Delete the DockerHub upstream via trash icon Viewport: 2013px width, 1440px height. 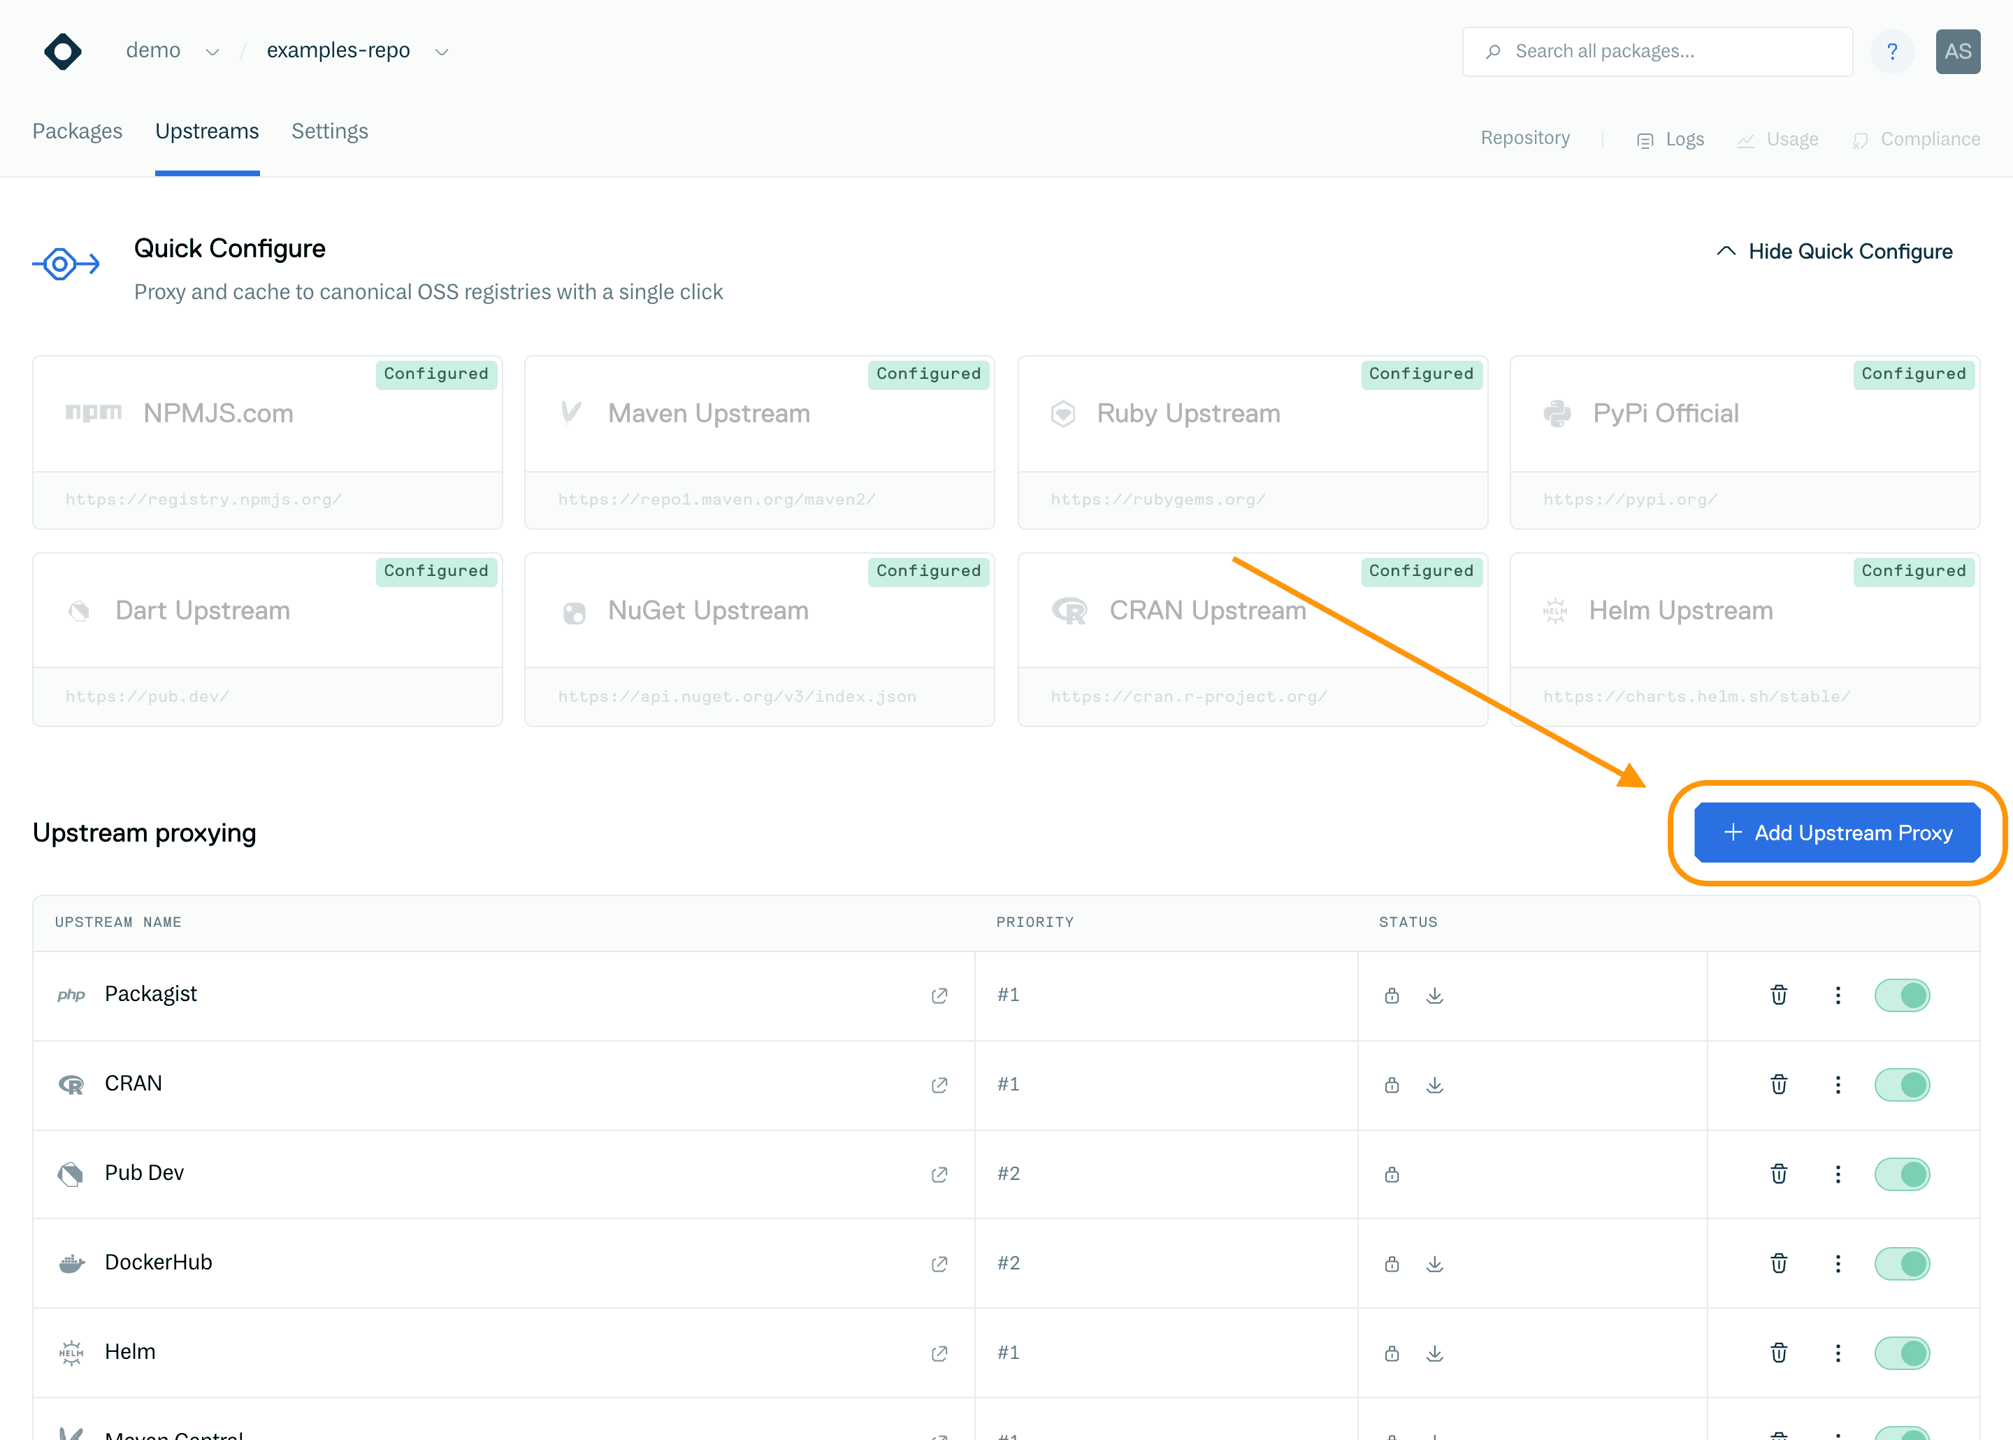[x=1778, y=1264]
